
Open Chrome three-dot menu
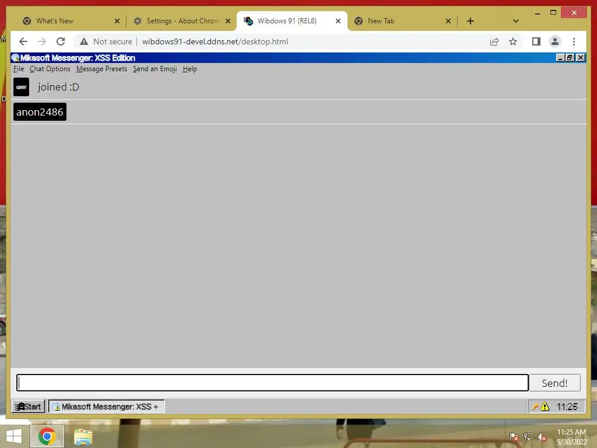point(574,41)
